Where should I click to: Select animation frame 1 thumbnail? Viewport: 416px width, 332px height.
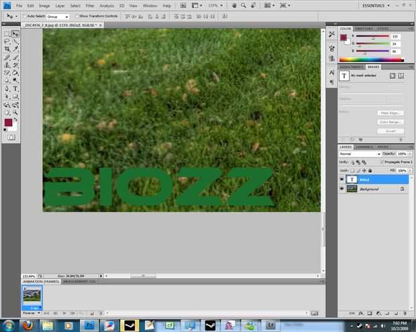pos(32,298)
